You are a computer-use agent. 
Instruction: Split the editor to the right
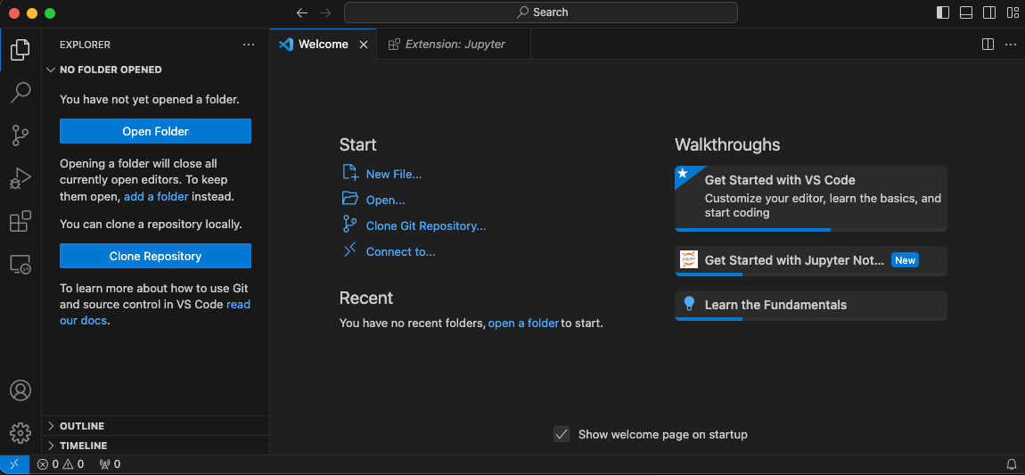pos(988,45)
